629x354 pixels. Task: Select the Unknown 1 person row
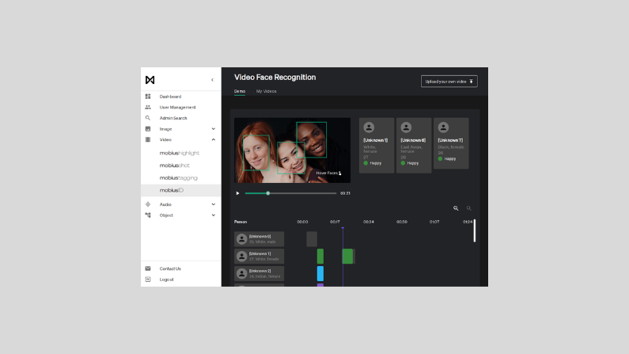[x=259, y=256]
